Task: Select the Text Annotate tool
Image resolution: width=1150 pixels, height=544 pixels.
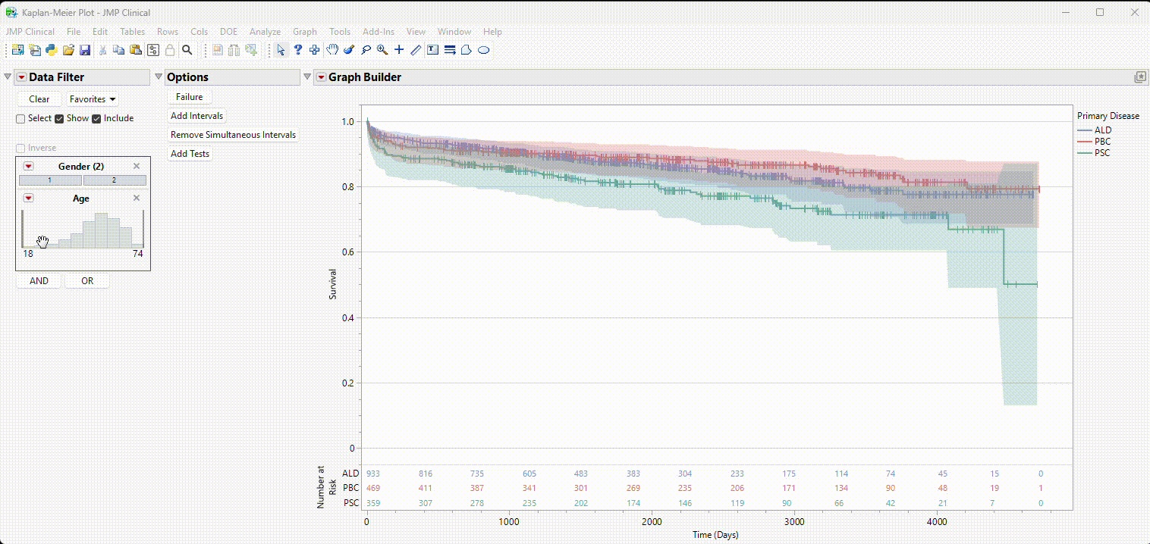Action: point(432,50)
